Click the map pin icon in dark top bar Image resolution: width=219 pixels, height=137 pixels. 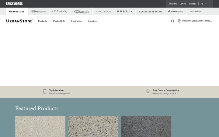tap(202, 4)
